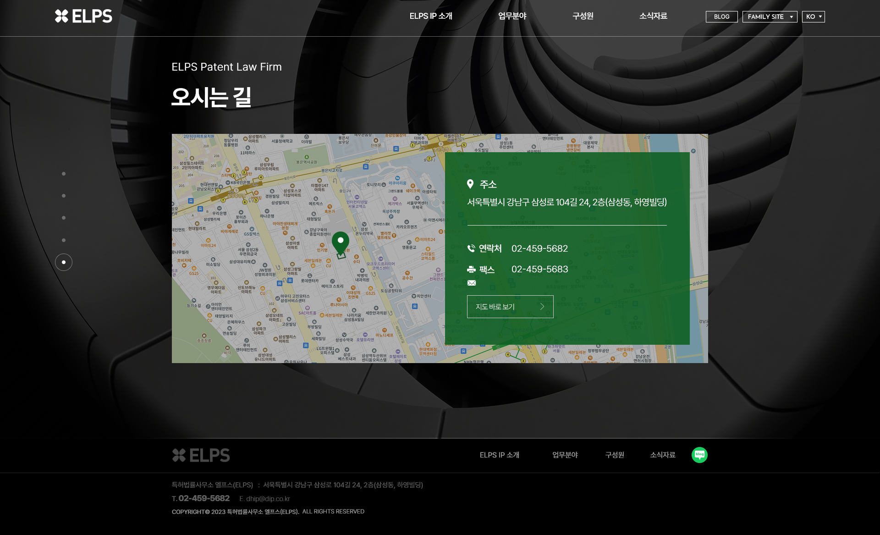The image size is (880, 535).
Task: Open the KO language dropdown
Action: pyautogui.click(x=813, y=17)
